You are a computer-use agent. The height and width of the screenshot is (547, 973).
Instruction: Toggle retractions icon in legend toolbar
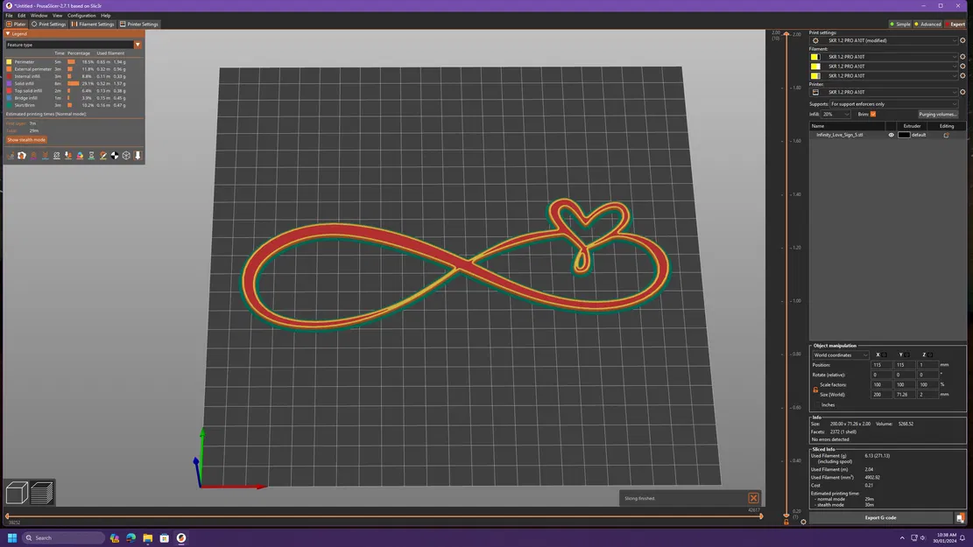click(33, 156)
